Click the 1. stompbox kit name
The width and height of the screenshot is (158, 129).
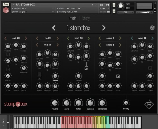[79, 28]
